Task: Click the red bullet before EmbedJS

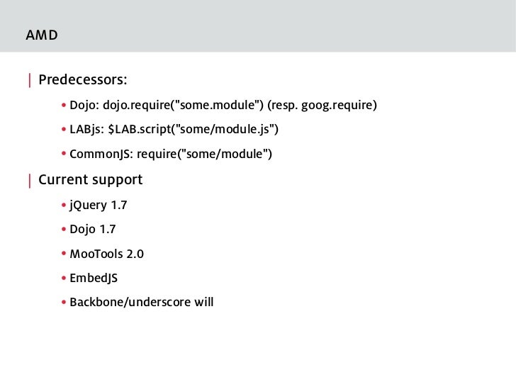Action: click(x=64, y=278)
